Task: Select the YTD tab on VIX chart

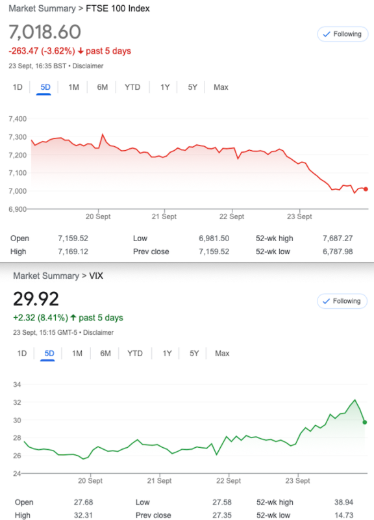Action: [x=135, y=354]
